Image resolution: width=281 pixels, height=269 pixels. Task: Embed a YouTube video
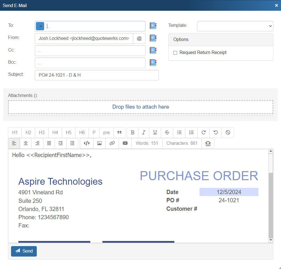125,143
